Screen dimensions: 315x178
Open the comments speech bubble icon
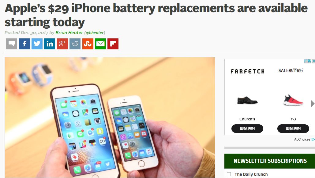tap(12, 44)
